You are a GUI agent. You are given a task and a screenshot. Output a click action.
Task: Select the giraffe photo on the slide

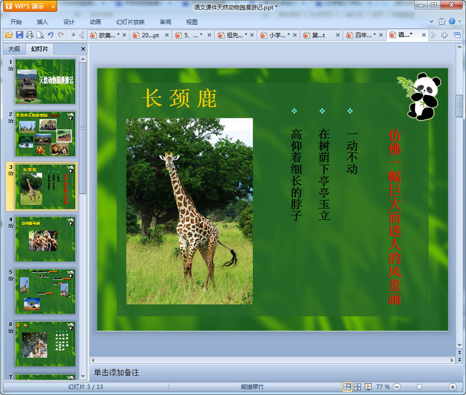(190, 211)
